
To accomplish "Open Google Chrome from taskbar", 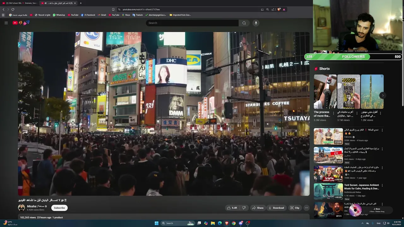I will click(234, 223).
